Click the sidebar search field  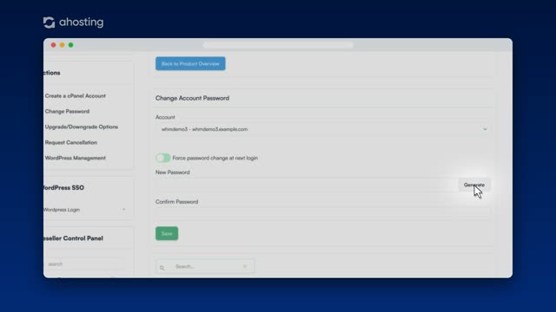click(85, 264)
